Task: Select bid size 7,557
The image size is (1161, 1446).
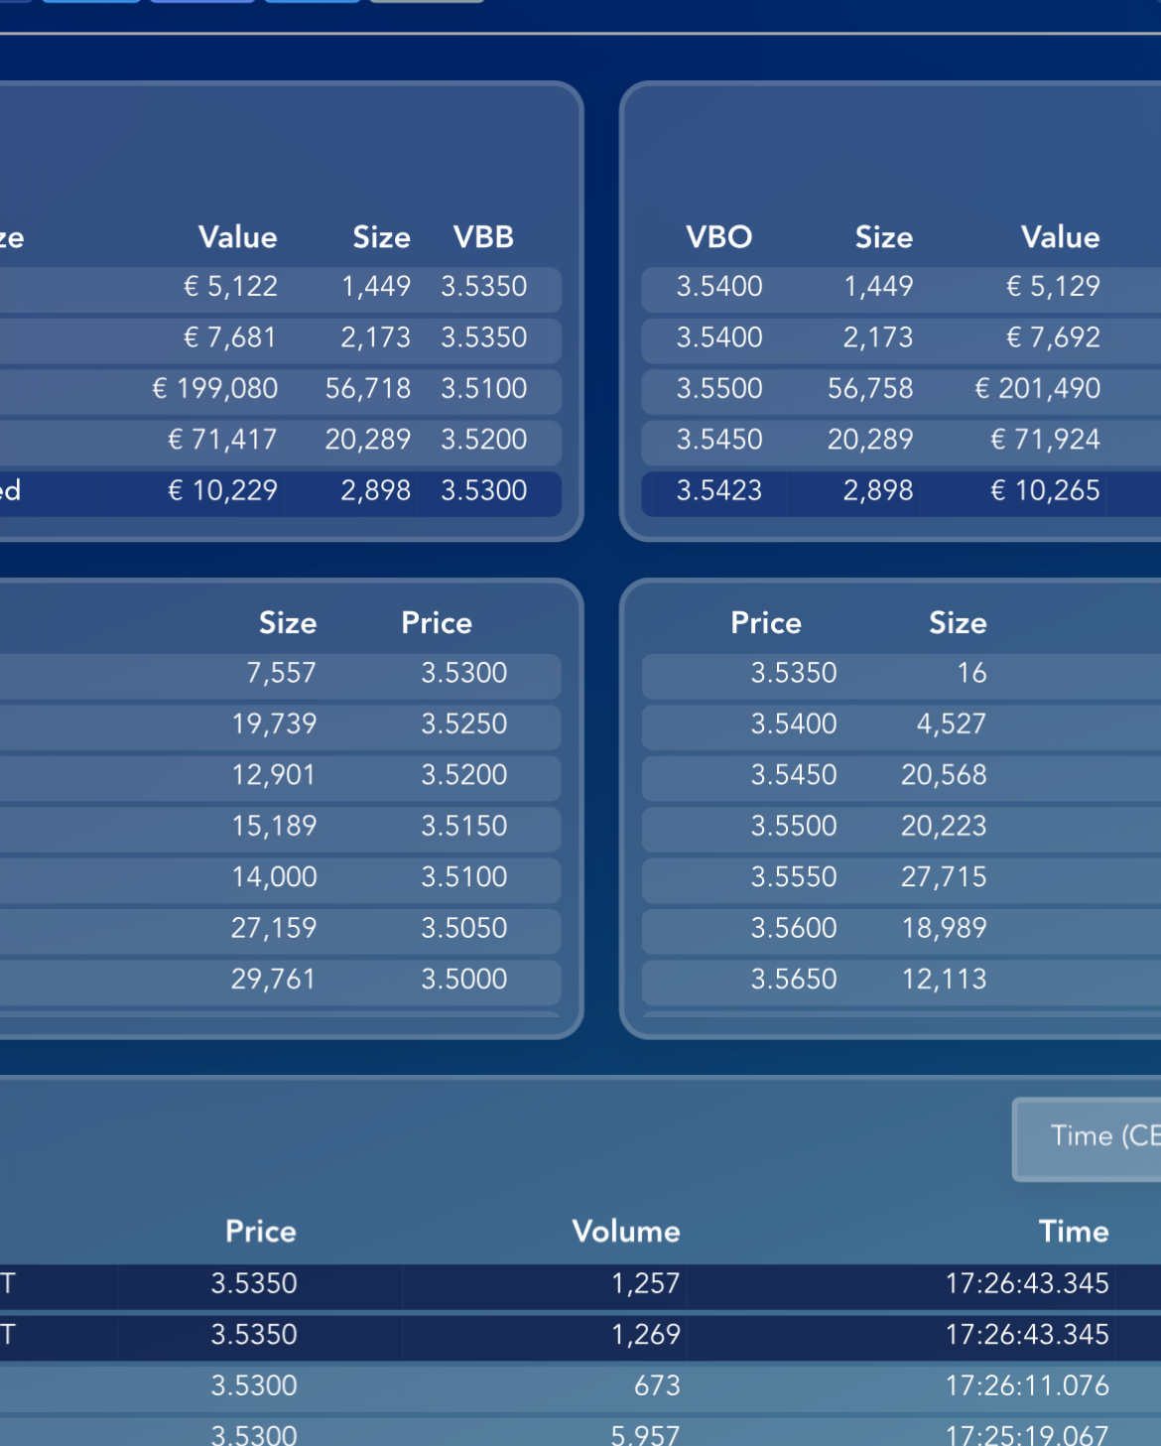Action: pyautogui.click(x=281, y=673)
